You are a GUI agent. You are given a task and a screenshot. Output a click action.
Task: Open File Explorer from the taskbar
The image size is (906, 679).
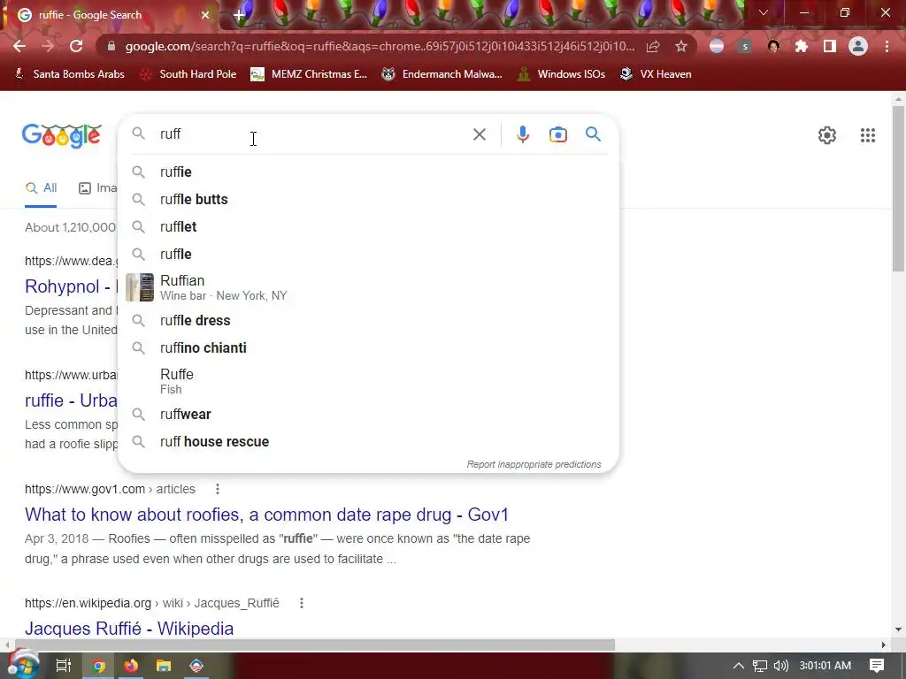click(164, 666)
